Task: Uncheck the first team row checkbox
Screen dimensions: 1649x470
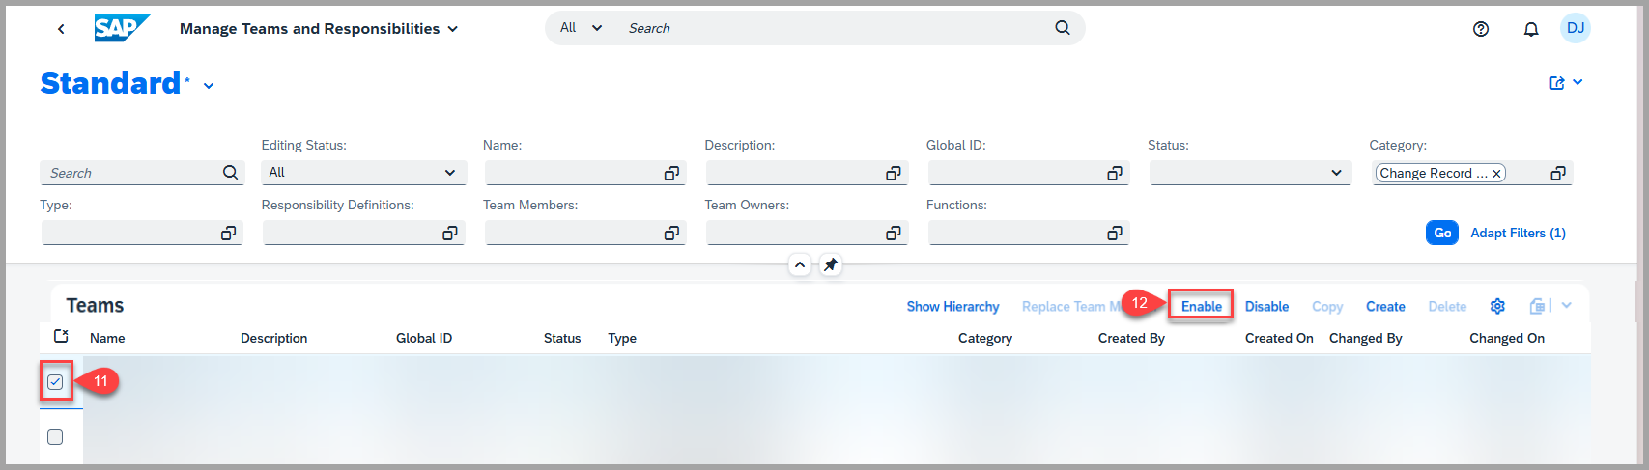Action: (x=55, y=382)
